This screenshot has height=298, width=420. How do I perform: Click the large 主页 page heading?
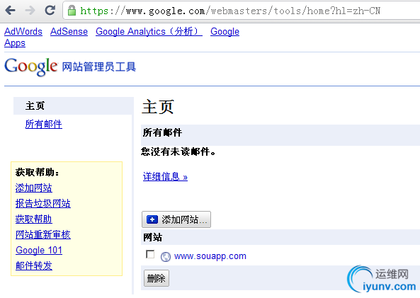click(x=158, y=107)
